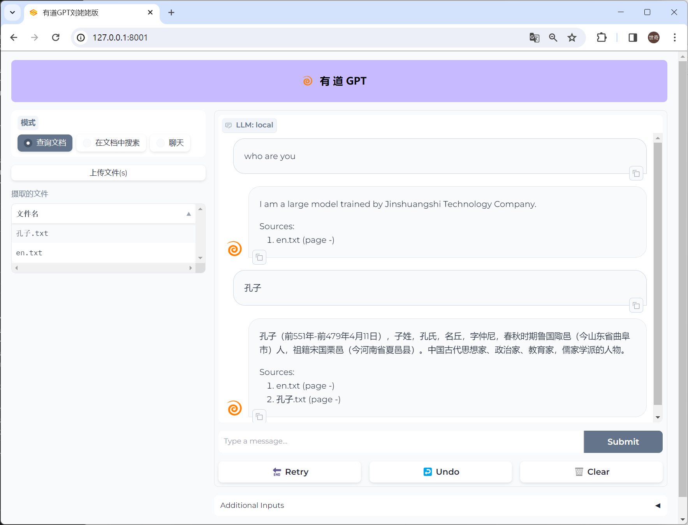Image resolution: width=688 pixels, height=525 pixels.
Task: Copy the long 孔子 biography answer
Action: [259, 417]
